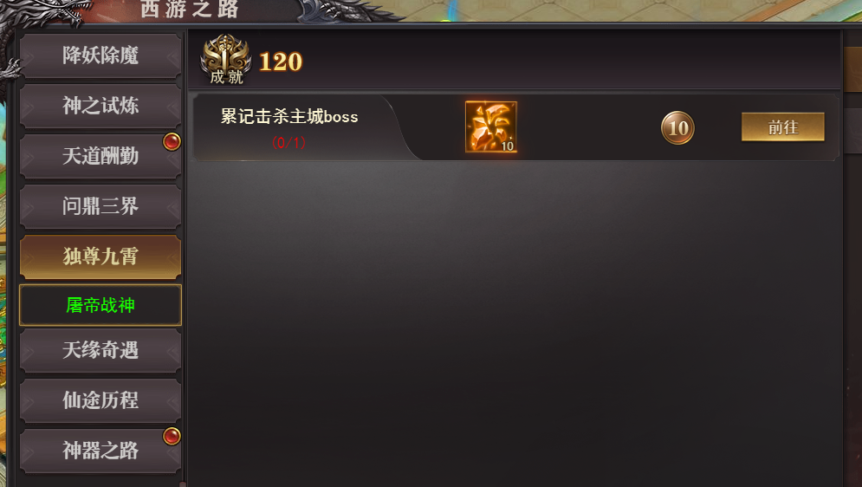This screenshot has height=487, width=862.
Task: Select the 神之试炼 tab
Action: pyautogui.click(x=100, y=106)
